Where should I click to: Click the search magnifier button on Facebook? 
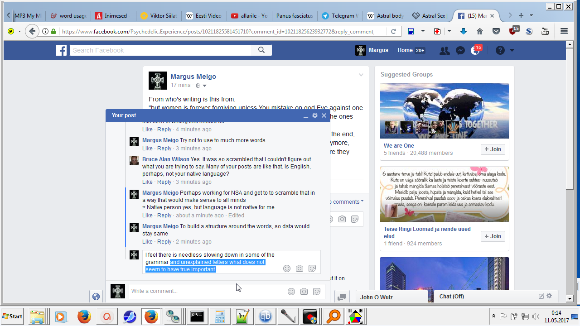(261, 50)
